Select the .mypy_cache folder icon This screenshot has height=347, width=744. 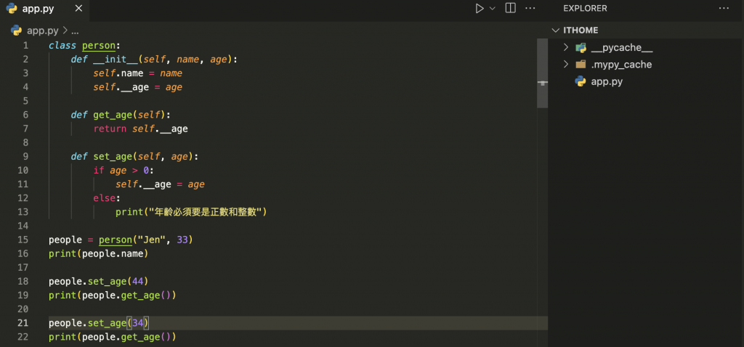click(581, 65)
